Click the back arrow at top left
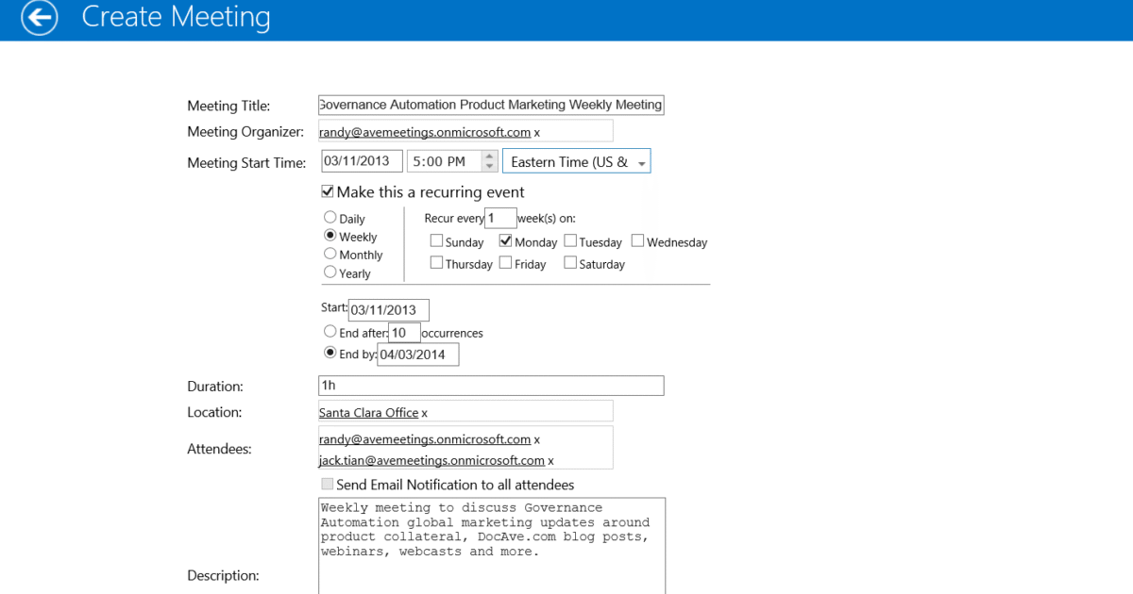 click(39, 18)
